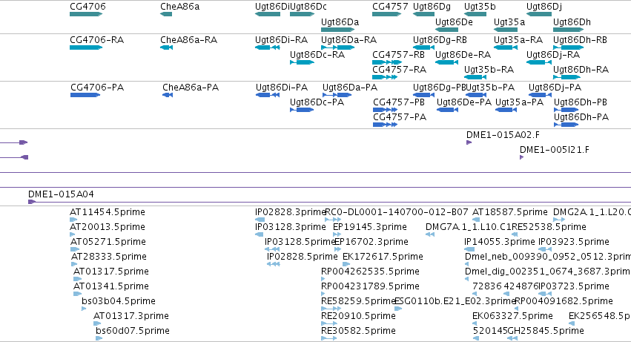
Task: Select EST AT28333.5prime
Action: pyautogui.click(x=74, y=264)
